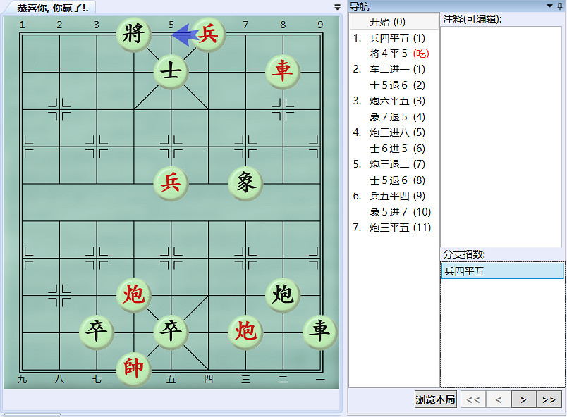567x417 pixels.
Task: Select the black elephant 象 in mid-board
Action: (x=245, y=183)
